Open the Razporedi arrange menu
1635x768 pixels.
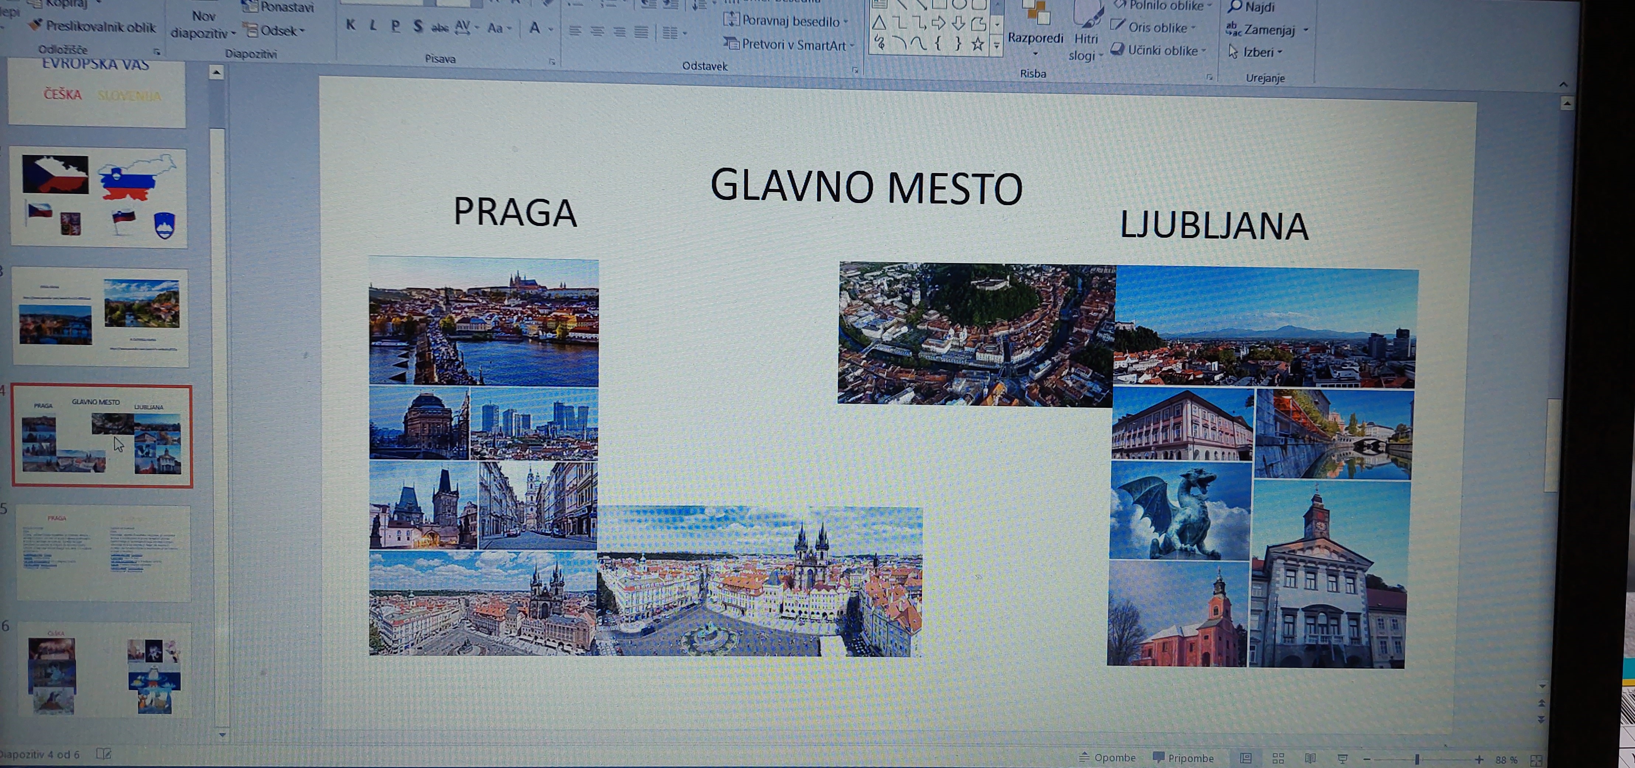click(1035, 28)
